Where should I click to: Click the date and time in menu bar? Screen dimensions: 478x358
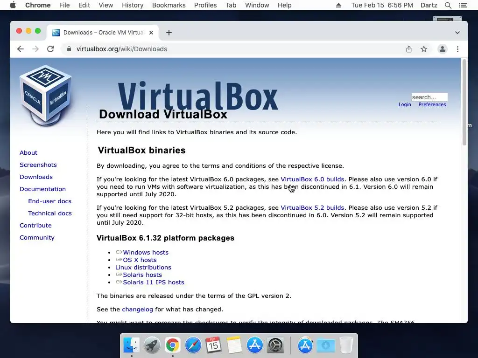pyautogui.click(x=382, y=5)
